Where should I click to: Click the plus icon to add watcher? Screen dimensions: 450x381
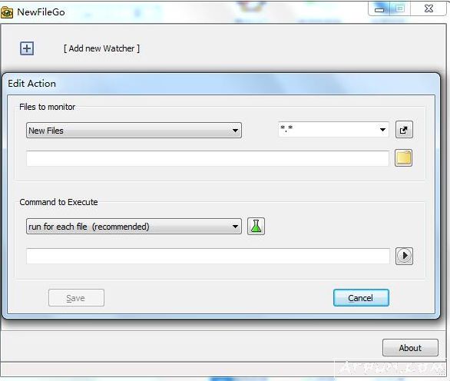[x=27, y=48]
